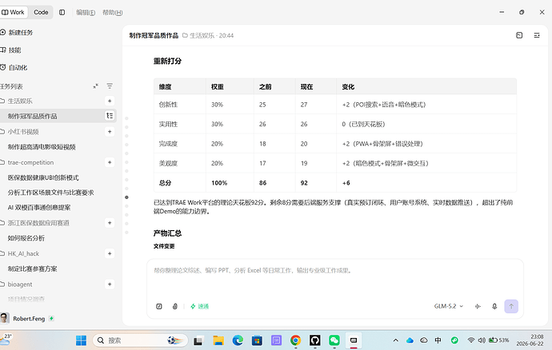Show hidden system tray icons chevron

396,340
